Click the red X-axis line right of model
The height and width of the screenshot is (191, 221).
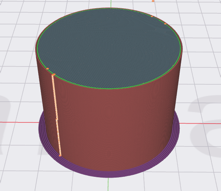[200, 123]
